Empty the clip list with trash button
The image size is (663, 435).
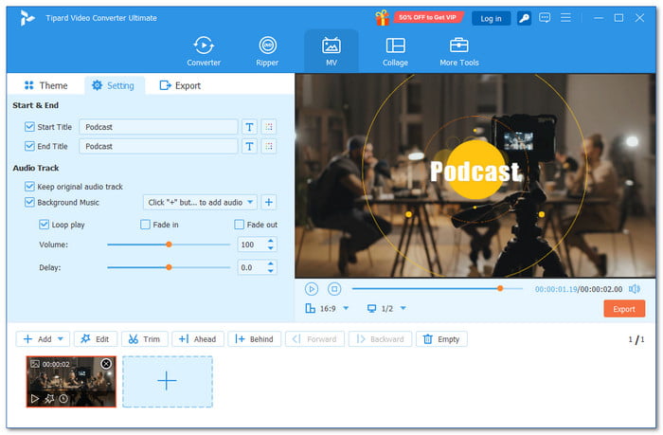click(x=442, y=339)
